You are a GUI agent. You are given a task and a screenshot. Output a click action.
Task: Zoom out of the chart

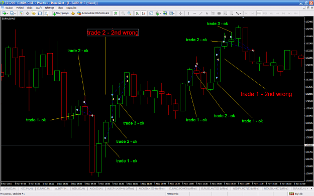[129, 14]
